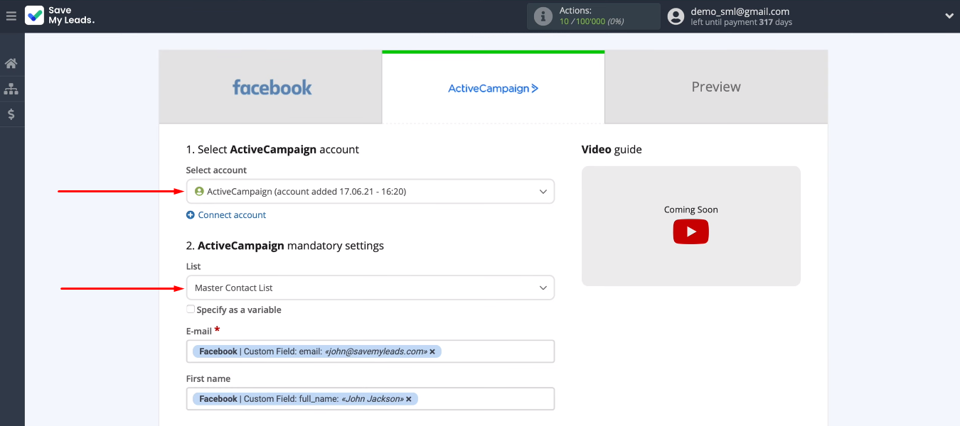Open the connections sitemap icon in sidebar
The image size is (960, 426).
click(x=11, y=89)
